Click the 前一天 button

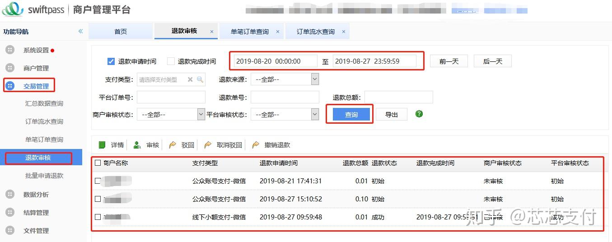point(449,61)
